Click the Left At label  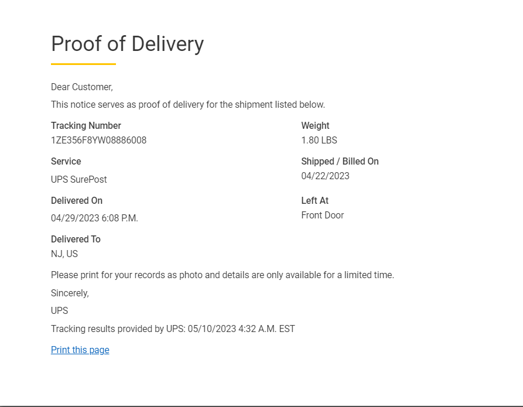[315, 200]
